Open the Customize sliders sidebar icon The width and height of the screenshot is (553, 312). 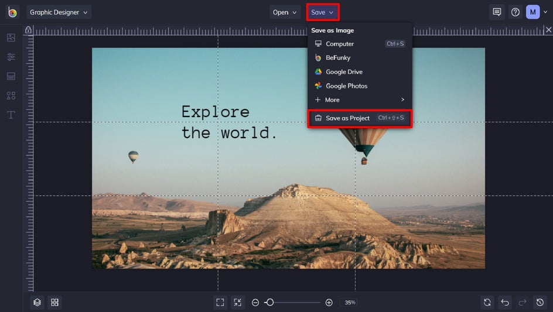click(11, 57)
